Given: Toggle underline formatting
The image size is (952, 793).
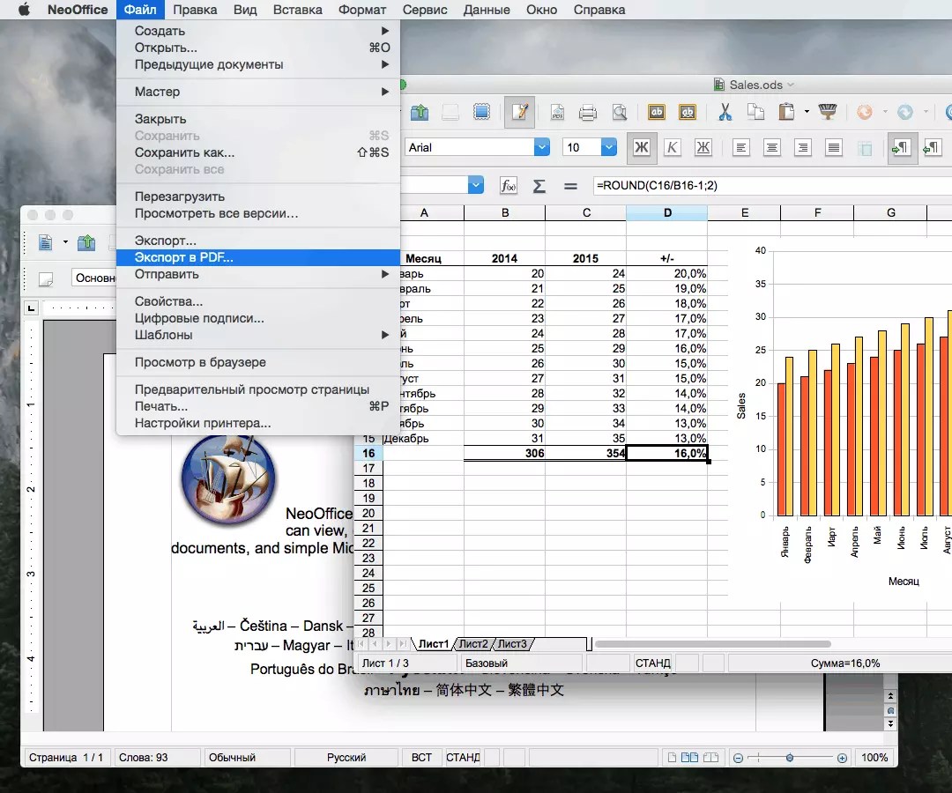Looking at the screenshot, I should (x=703, y=147).
